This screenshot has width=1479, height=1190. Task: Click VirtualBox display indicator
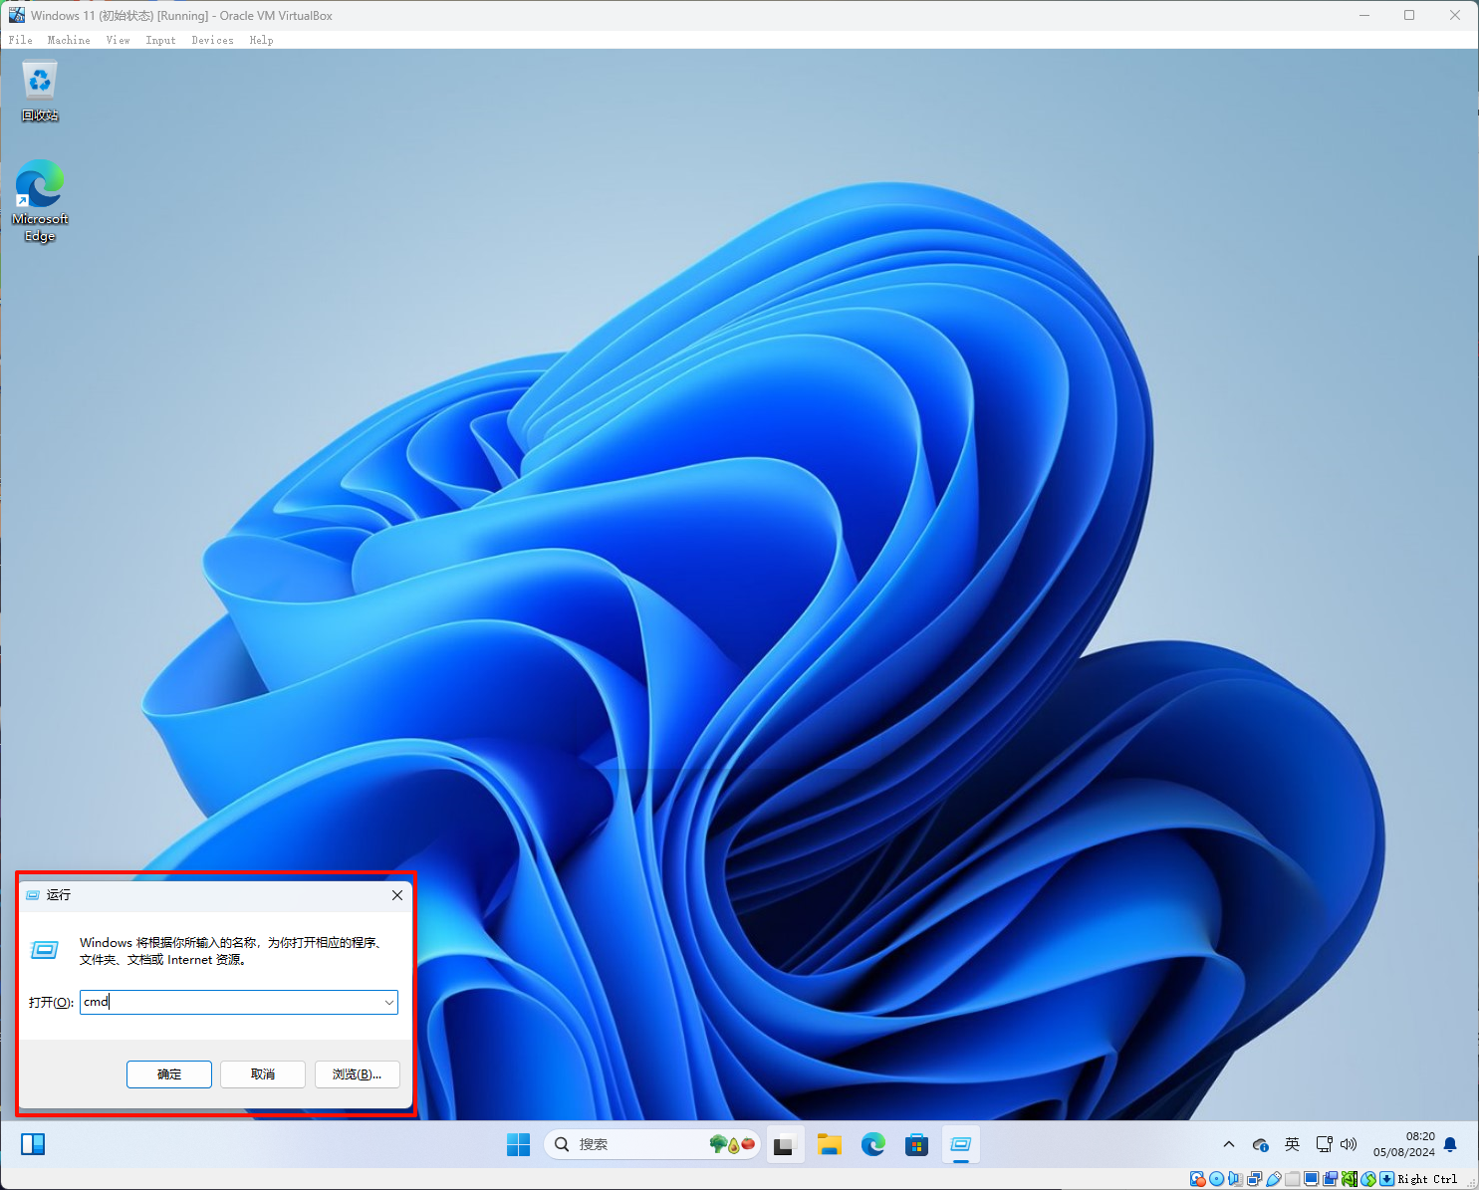(x=1311, y=1179)
